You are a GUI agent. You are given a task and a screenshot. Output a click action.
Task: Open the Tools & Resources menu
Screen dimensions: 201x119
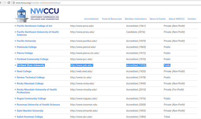(x=112, y=19)
